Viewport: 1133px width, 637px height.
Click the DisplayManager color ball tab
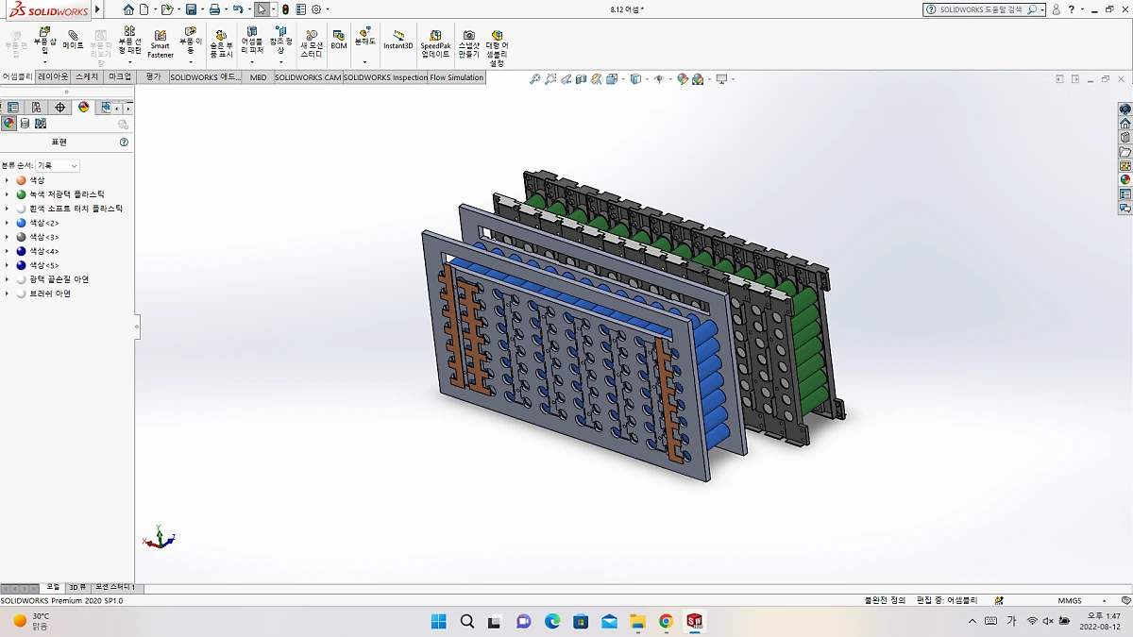pyautogui.click(x=84, y=108)
